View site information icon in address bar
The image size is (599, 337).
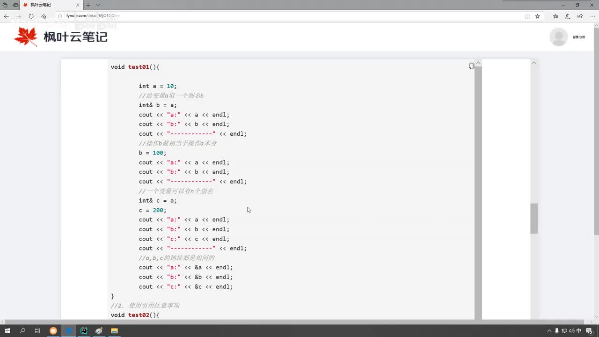coord(60,16)
